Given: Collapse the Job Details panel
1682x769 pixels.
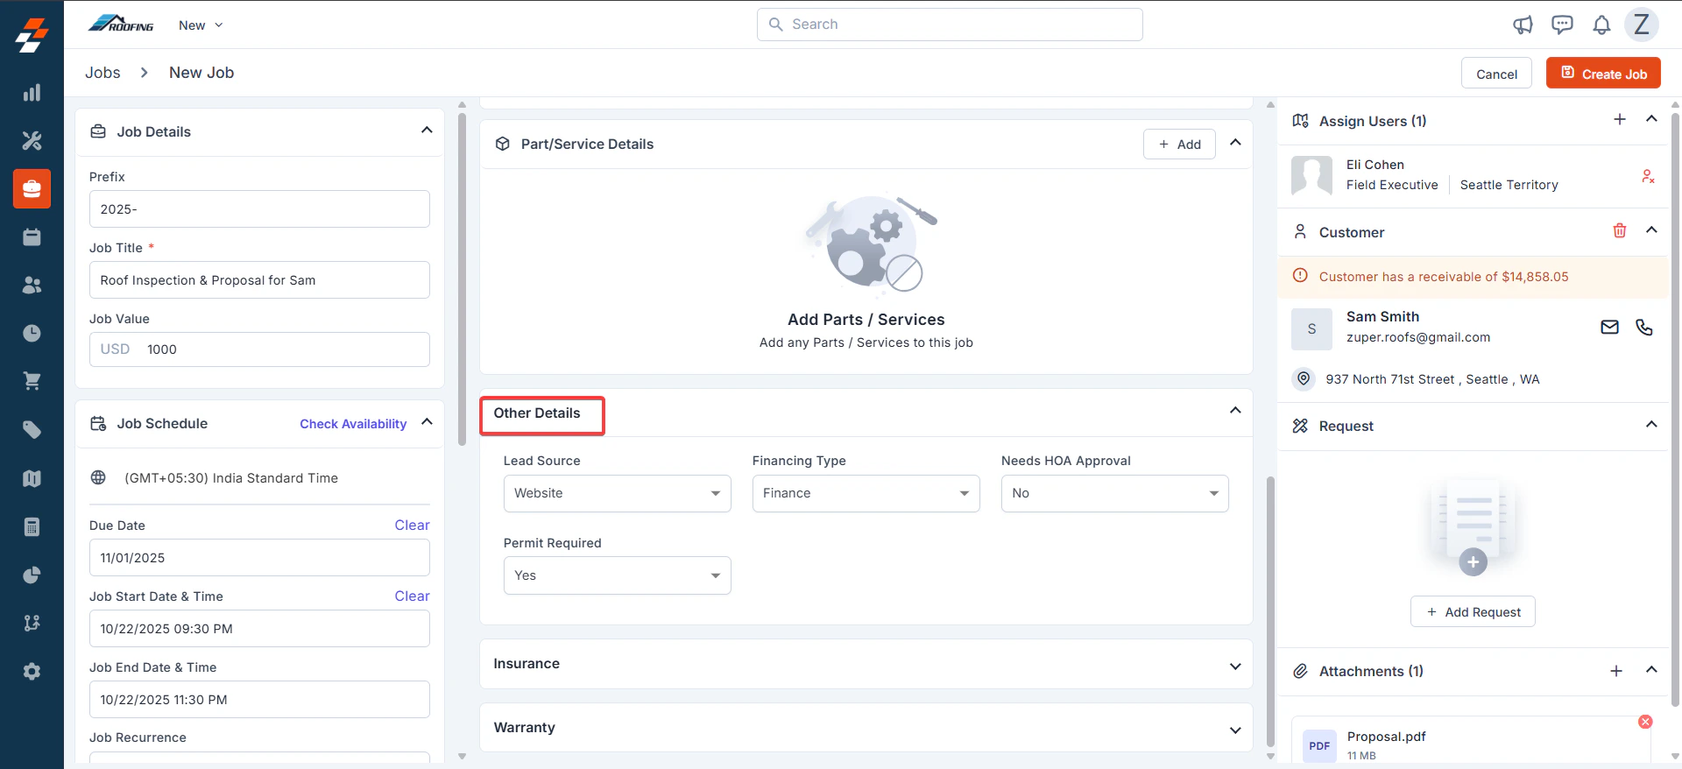Looking at the screenshot, I should (427, 130).
